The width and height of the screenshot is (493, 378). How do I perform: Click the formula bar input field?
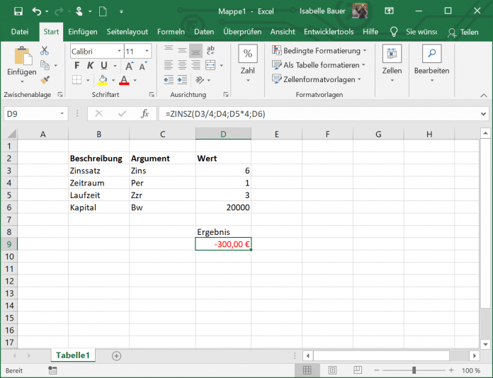tap(319, 114)
